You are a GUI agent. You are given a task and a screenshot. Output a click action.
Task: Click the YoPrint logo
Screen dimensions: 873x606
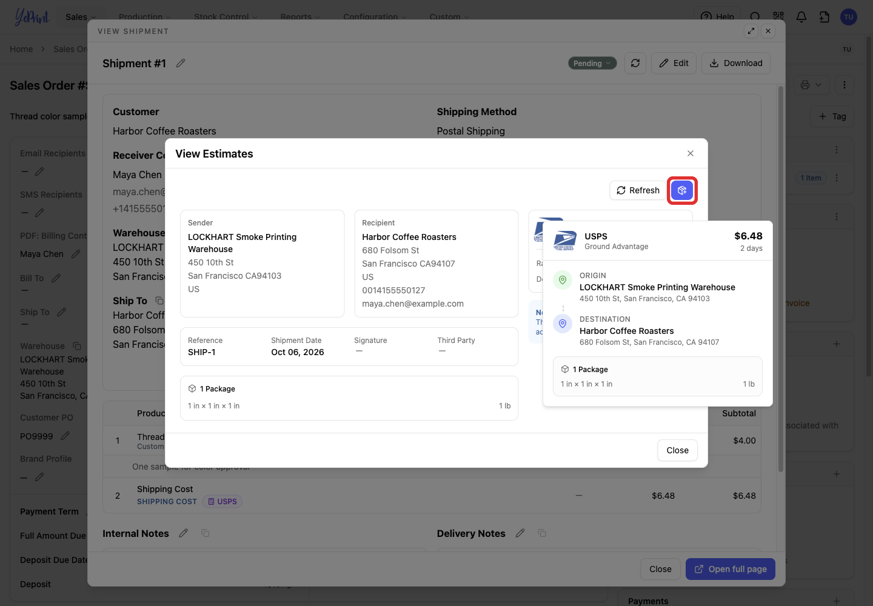[x=32, y=17]
